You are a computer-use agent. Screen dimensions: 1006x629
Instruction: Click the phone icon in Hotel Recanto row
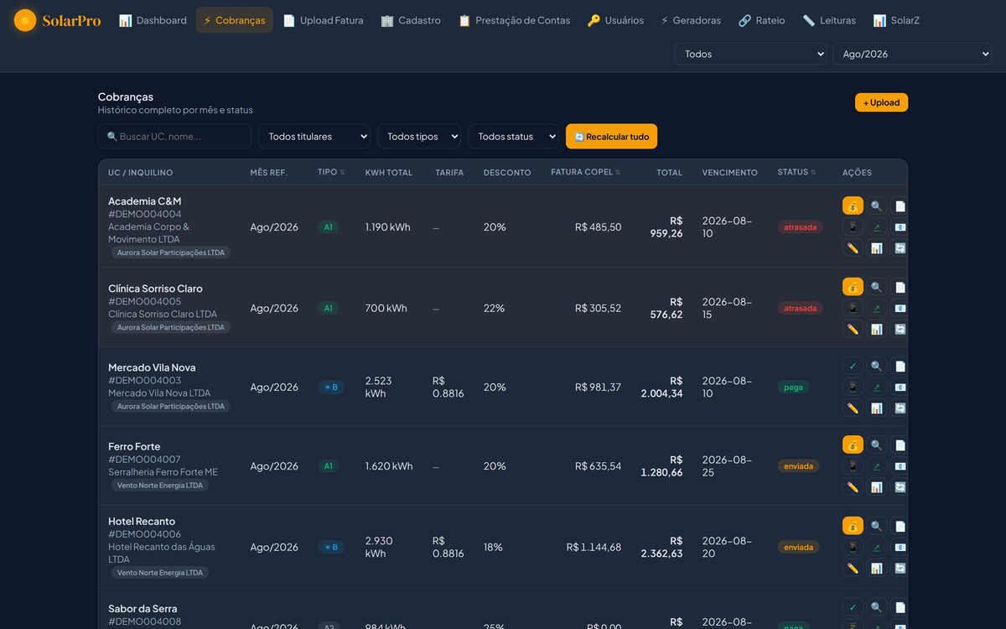point(853,547)
